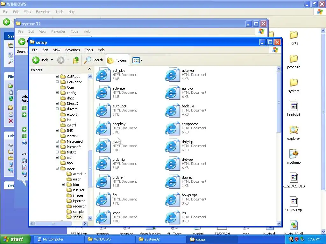Screen dimensions: 326x244
Task: Expand the DirectX folder node
Action: (57, 104)
